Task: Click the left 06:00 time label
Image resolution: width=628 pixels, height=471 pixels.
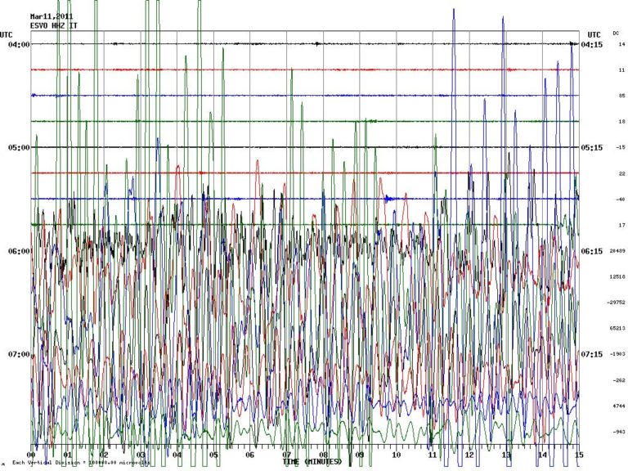Action: 19,251
